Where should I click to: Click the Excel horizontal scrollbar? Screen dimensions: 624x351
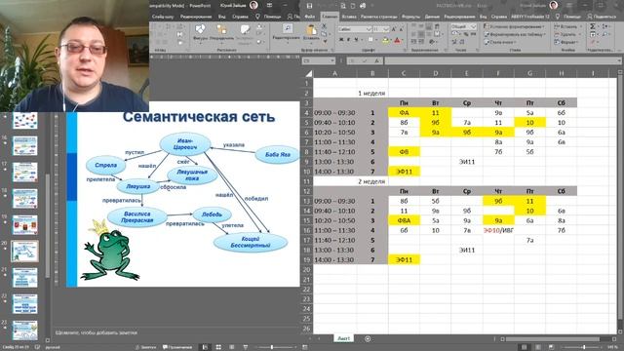click(553, 338)
